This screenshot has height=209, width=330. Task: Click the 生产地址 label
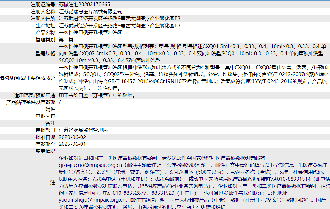tap(45, 25)
